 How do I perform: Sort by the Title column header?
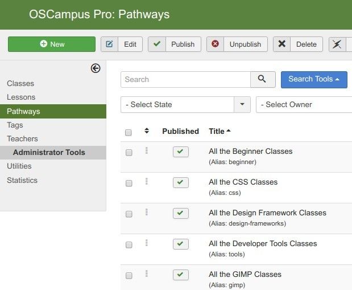pyautogui.click(x=220, y=131)
